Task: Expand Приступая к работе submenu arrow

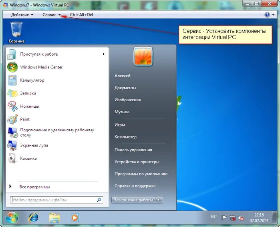Action: pyautogui.click(x=103, y=54)
